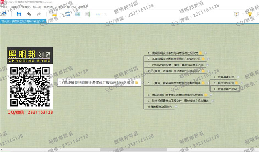Expand topic 1 景观照明设计 collapse circle
The width and height of the screenshot is (259, 152).
click(x=206, y=53)
